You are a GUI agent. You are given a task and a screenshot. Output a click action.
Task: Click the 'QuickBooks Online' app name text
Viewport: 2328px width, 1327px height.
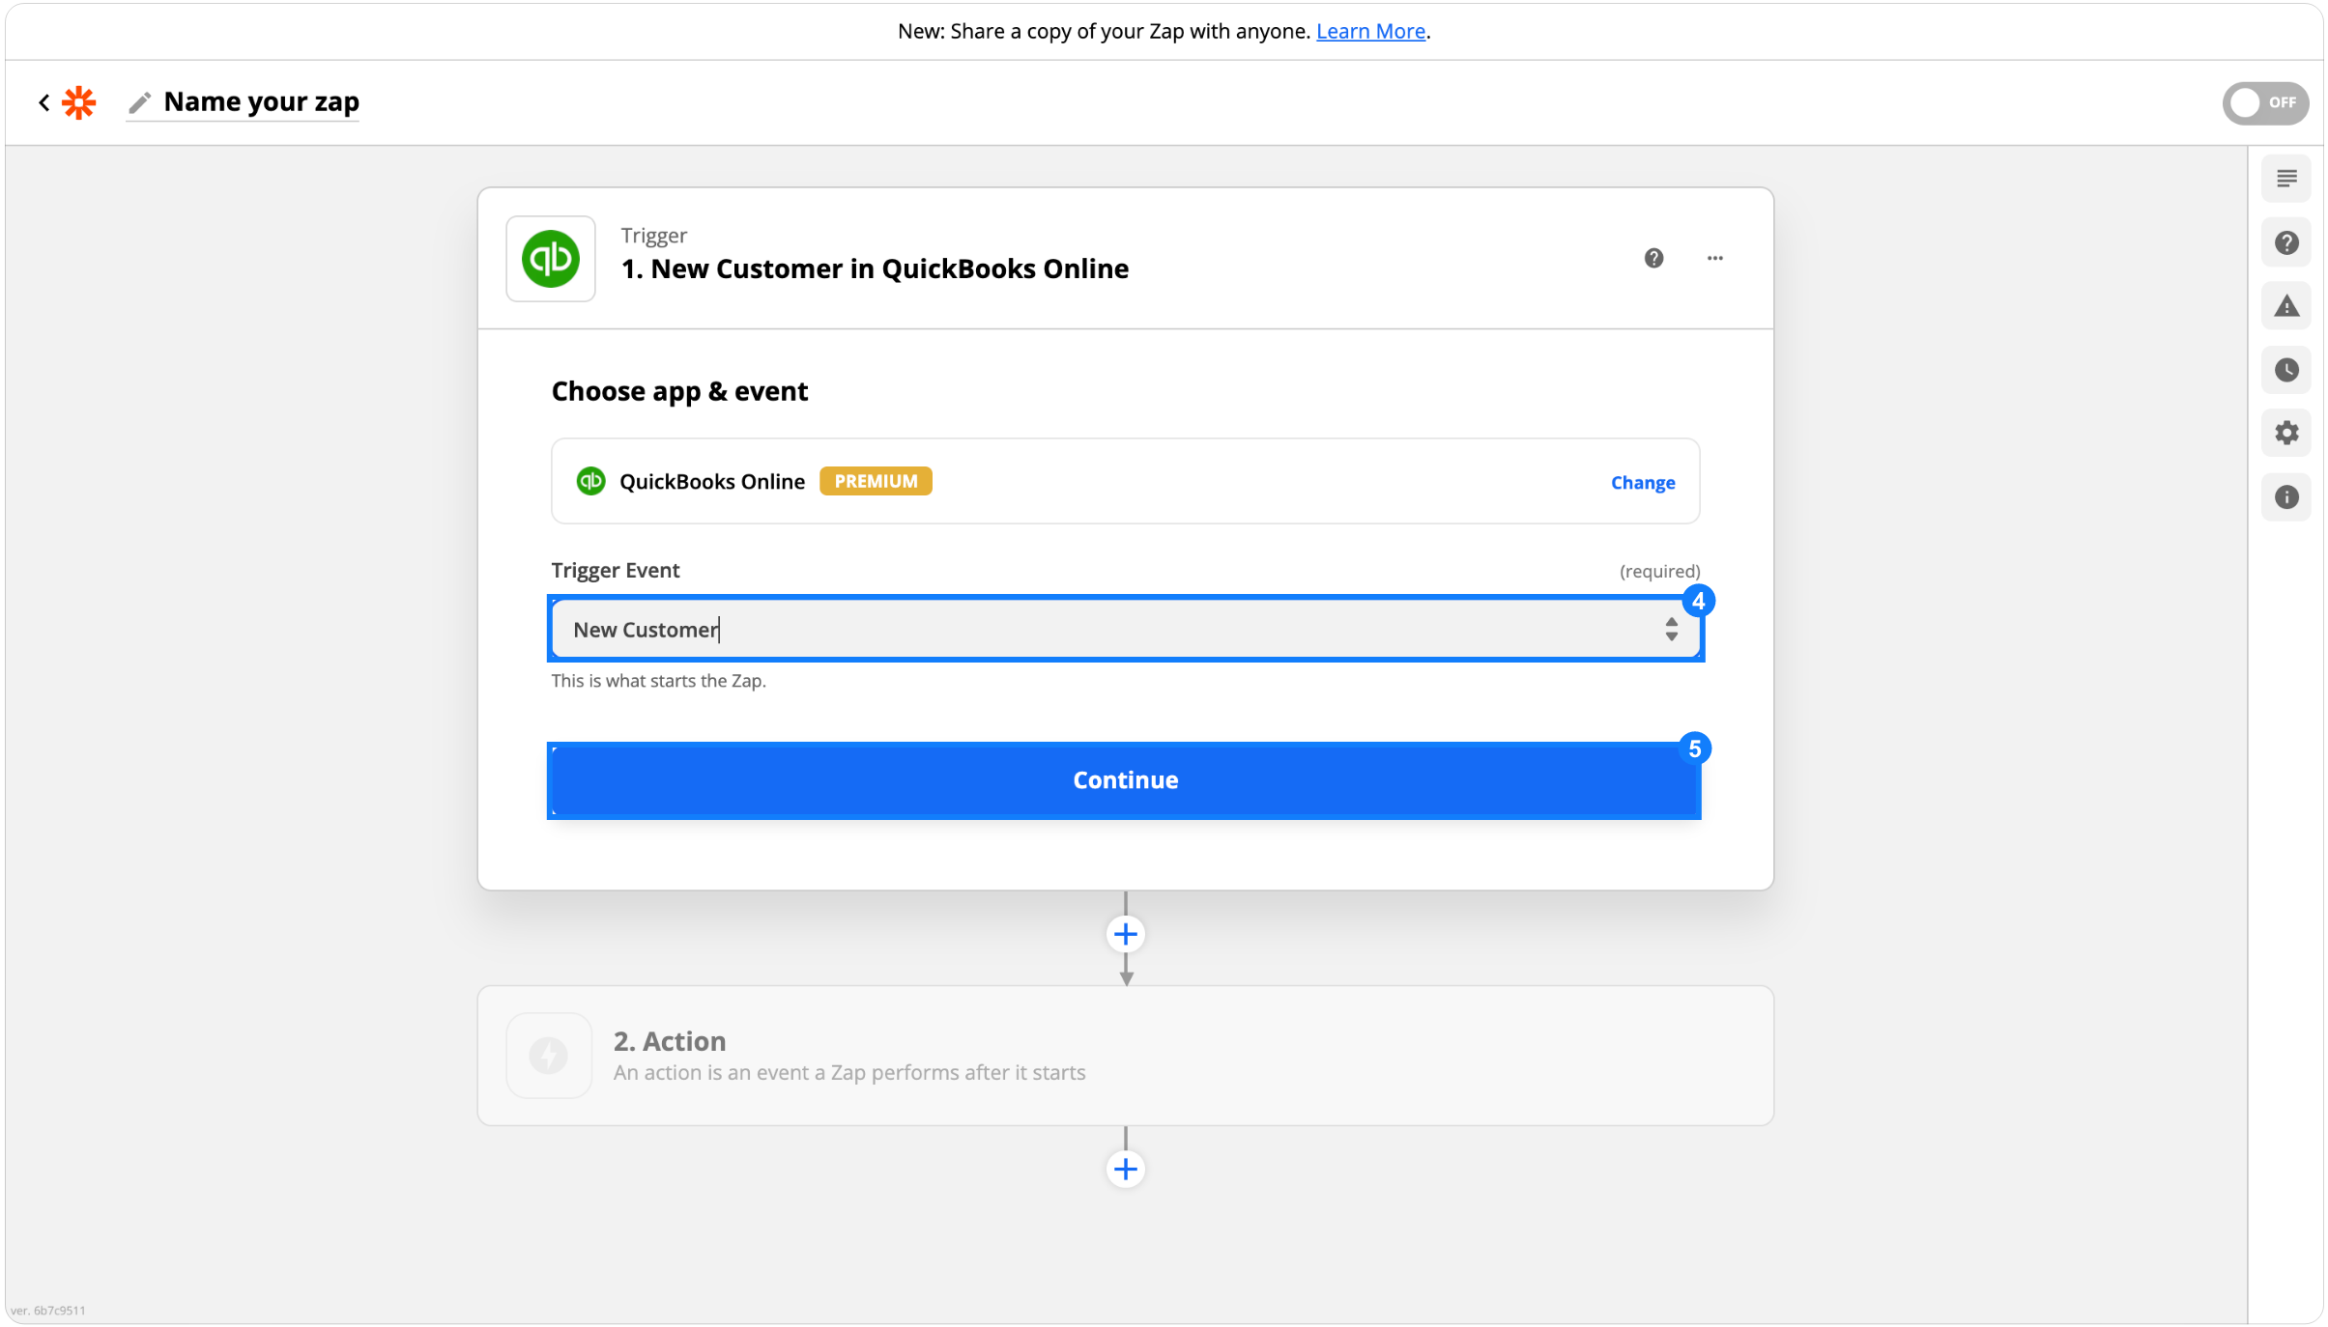[x=712, y=481]
